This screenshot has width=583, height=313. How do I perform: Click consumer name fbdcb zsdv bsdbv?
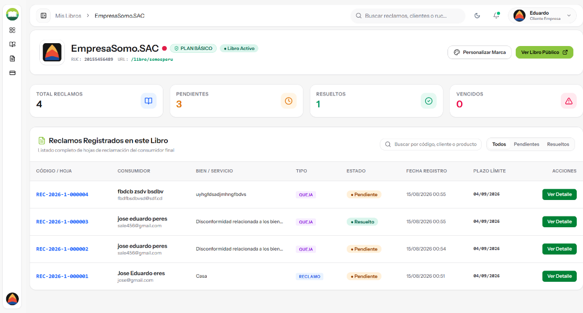[141, 191]
